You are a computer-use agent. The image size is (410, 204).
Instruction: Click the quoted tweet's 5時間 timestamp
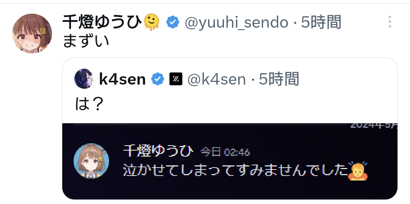(279, 79)
